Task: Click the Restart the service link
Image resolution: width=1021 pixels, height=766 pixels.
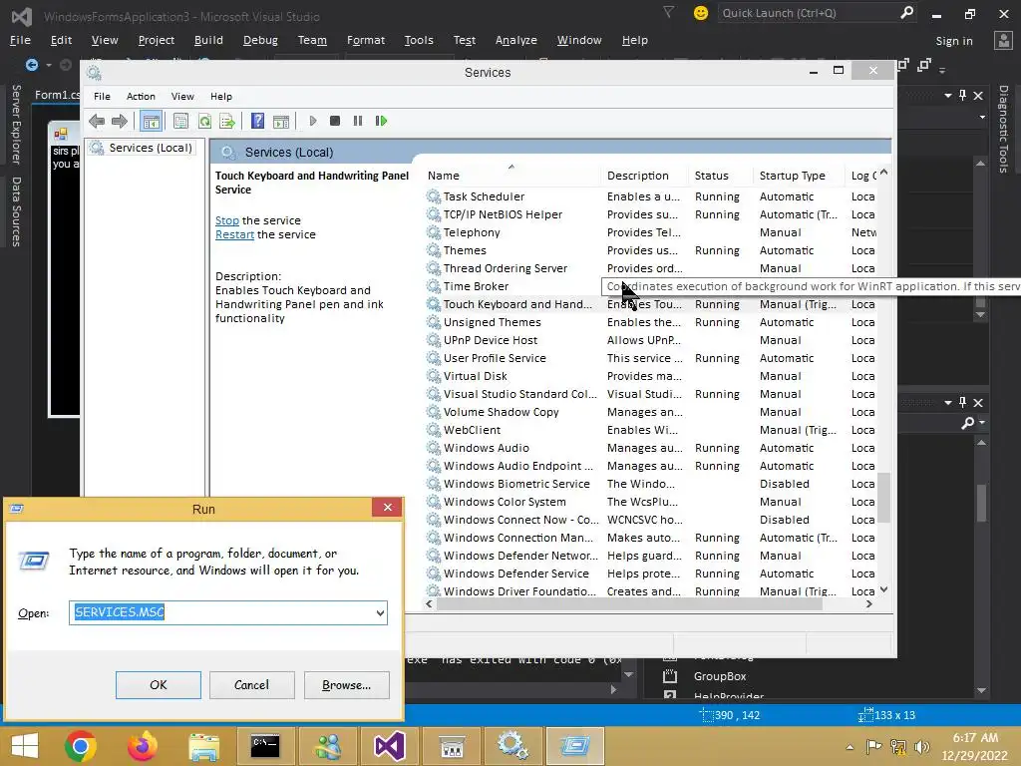Action: (234, 234)
